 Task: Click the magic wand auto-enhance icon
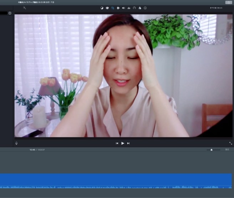tap(25, 8)
